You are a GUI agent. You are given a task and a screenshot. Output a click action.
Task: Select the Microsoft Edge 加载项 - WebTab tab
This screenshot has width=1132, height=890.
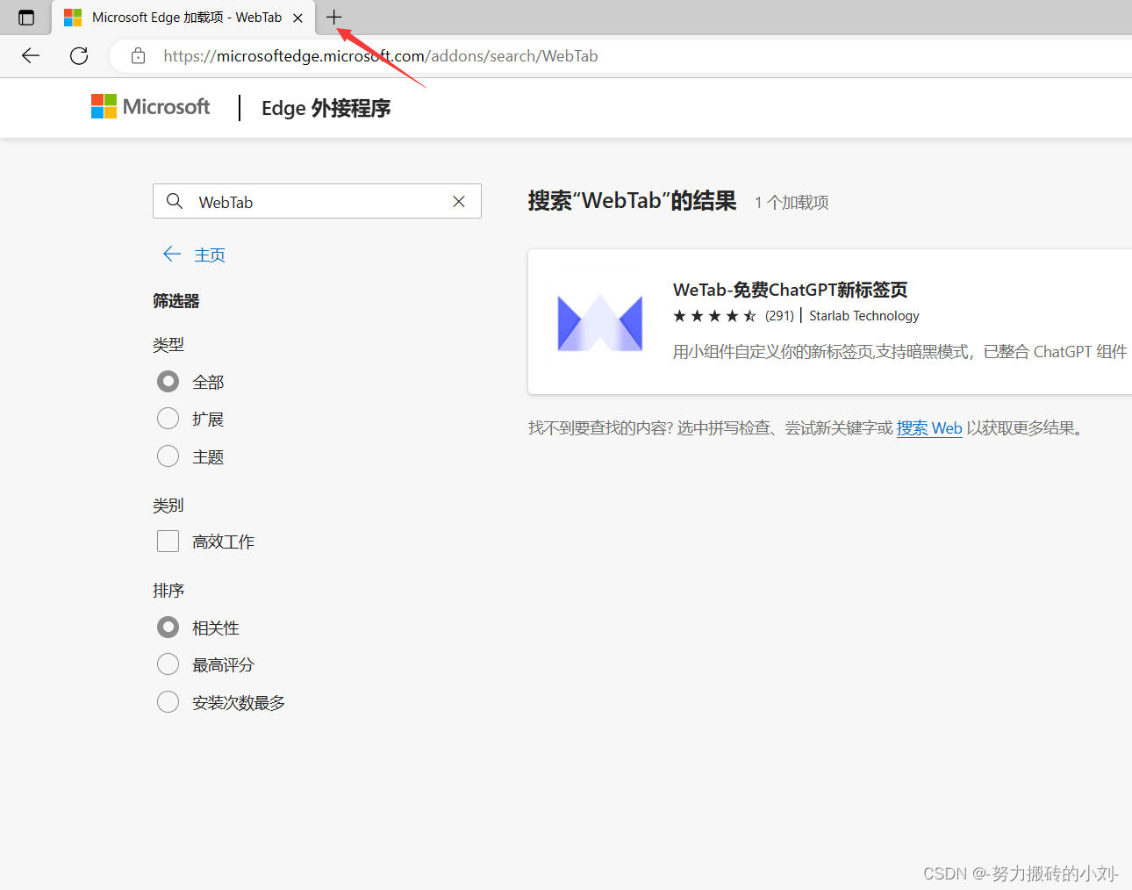coord(184,18)
